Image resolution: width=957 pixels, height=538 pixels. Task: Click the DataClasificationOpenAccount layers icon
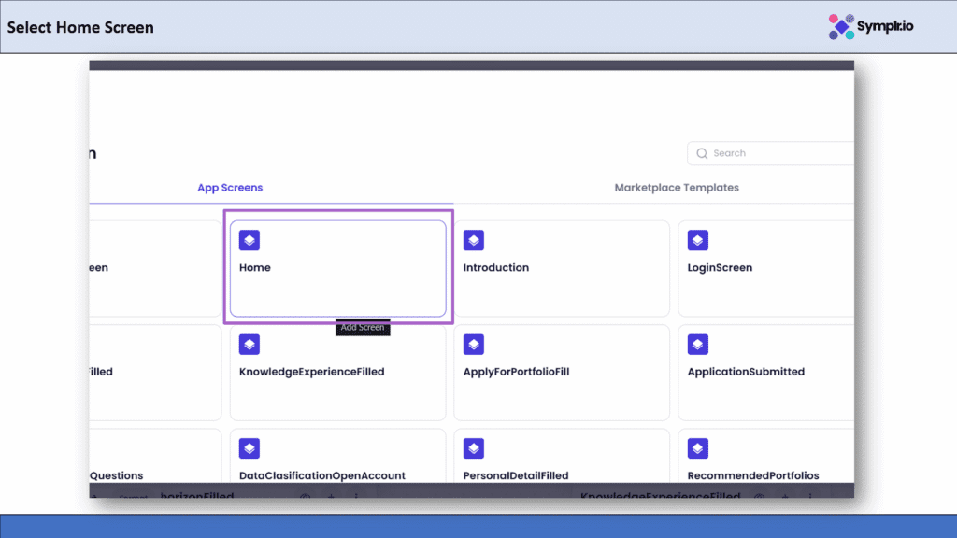[250, 448]
